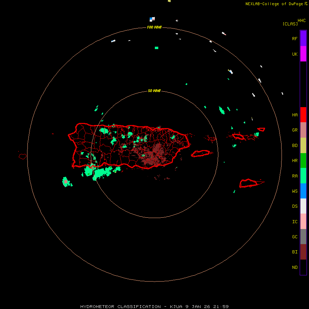Select the 'BD' legend label
Image resolution: width=309 pixels, height=309 pixels.
pyautogui.click(x=295, y=146)
